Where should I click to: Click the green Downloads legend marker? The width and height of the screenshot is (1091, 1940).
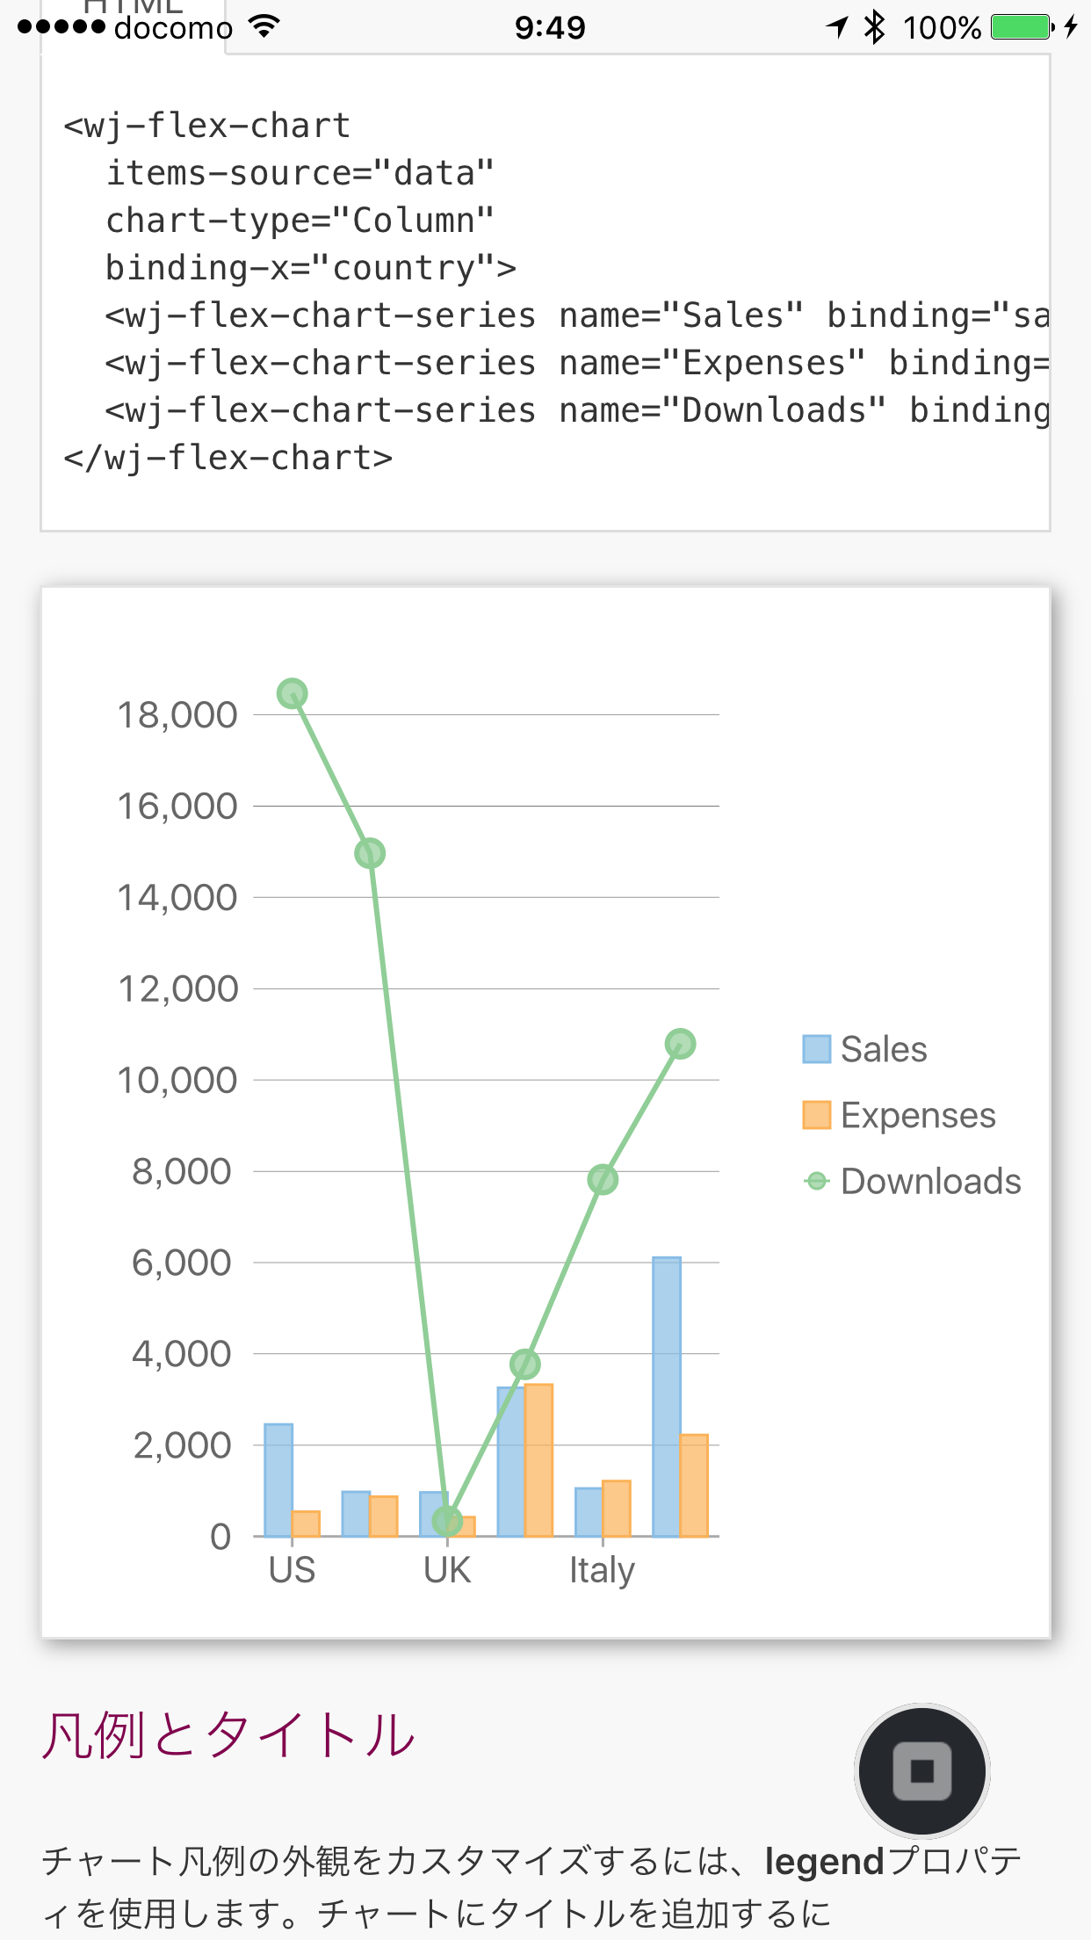[x=816, y=1182]
